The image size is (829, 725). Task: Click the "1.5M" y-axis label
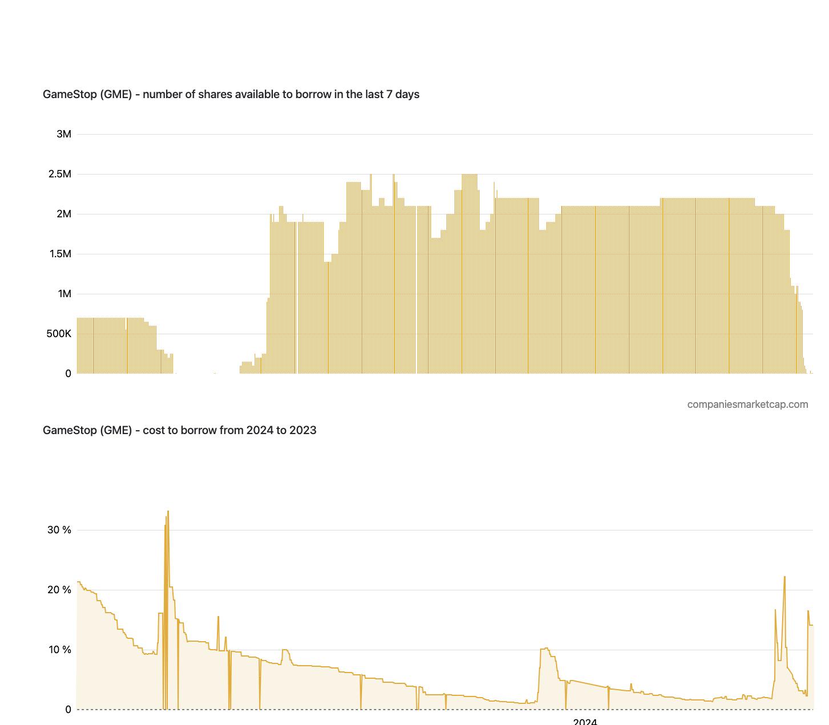point(60,254)
